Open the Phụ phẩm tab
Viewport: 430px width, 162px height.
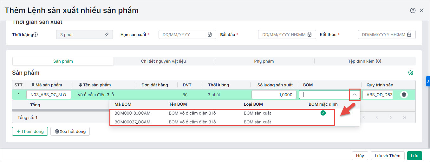(264, 61)
